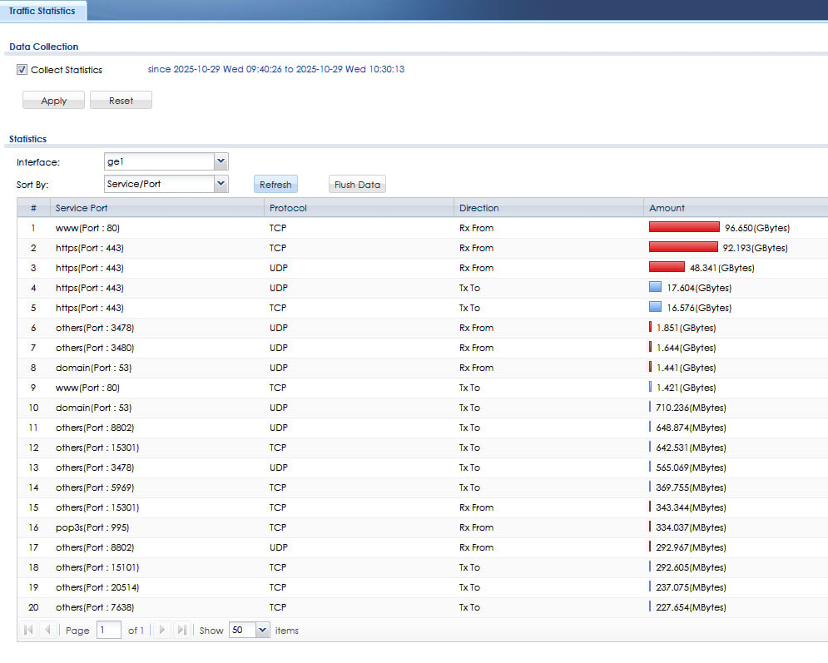Click '1.441(GBytes)' amount value

click(686, 368)
